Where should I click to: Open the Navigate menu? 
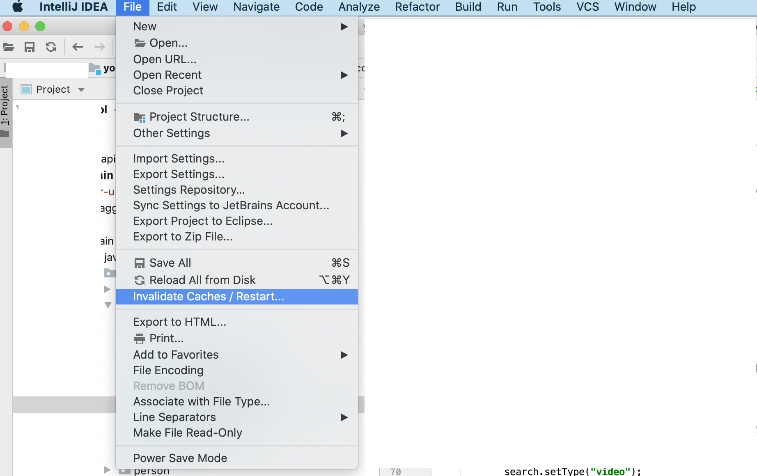256,7
